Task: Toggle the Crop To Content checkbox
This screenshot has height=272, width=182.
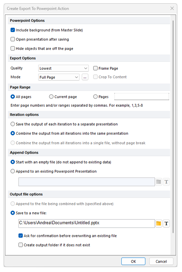Action: 95,77
